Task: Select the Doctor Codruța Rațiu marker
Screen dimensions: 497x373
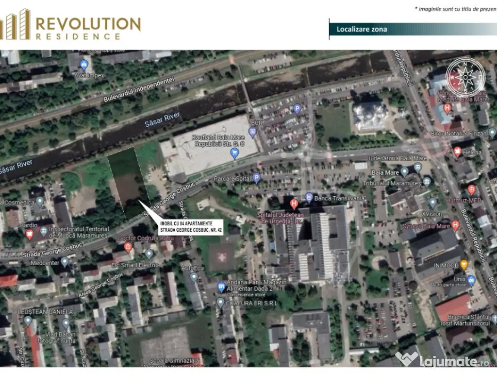Action: (x=128, y=246)
